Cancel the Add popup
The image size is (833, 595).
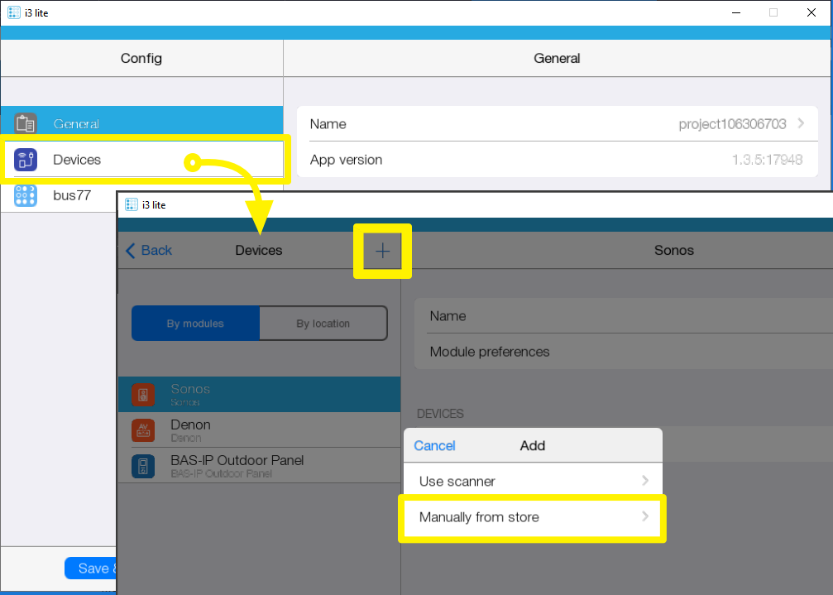click(x=434, y=445)
